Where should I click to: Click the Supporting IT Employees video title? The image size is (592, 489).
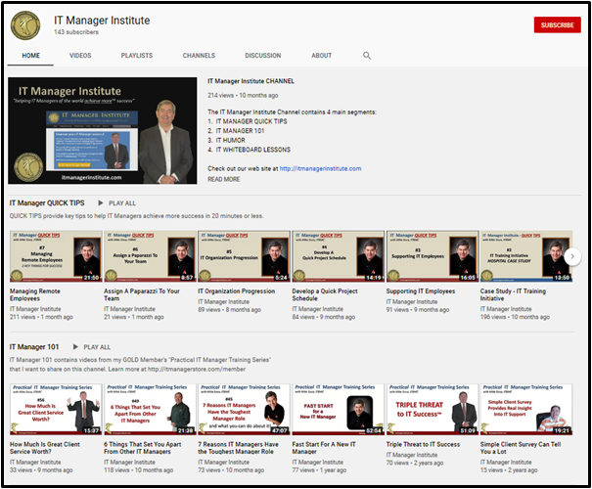tap(421, 291)
